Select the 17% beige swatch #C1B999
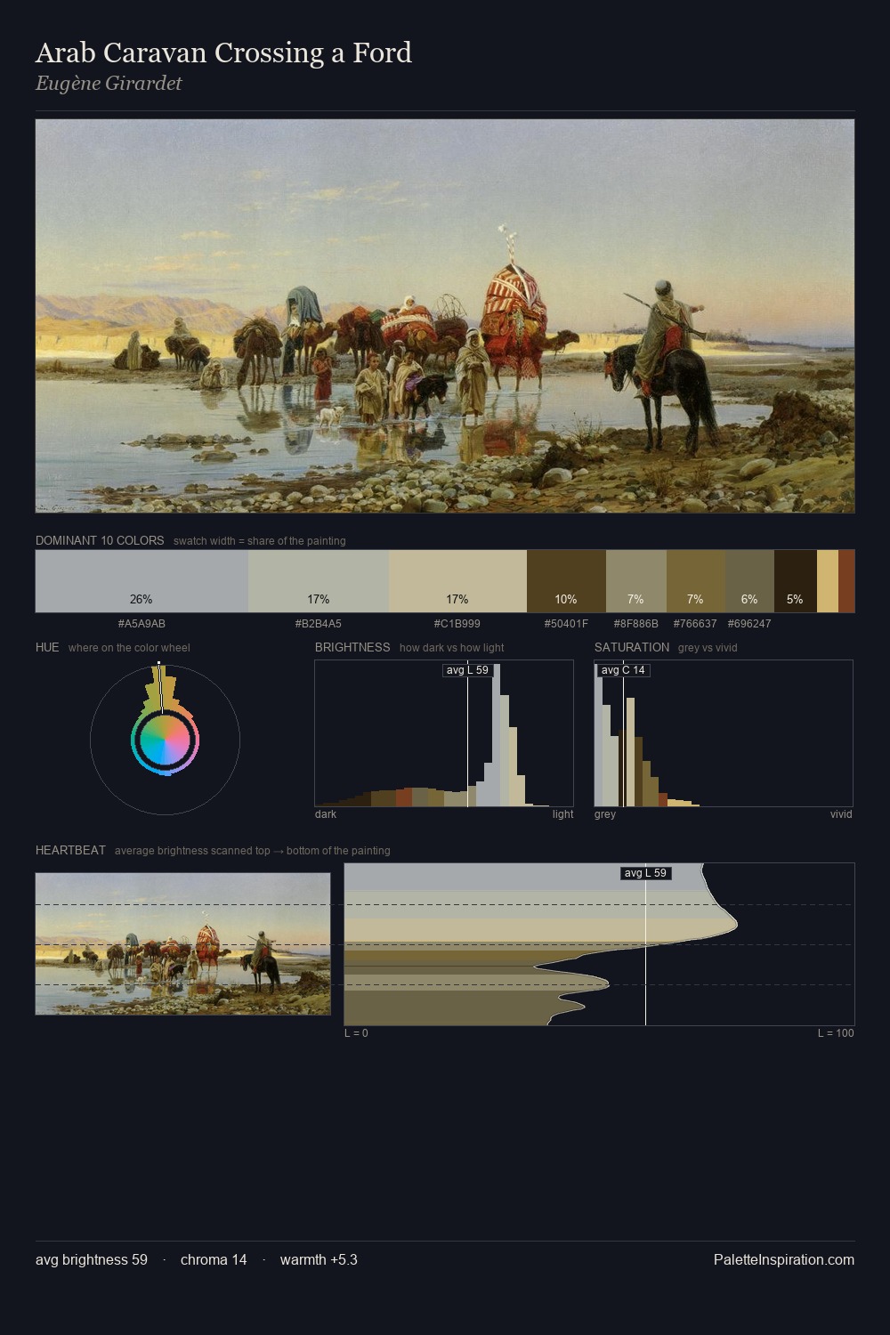This screenshot has height=1335, width=890. (x=457, y=581)
